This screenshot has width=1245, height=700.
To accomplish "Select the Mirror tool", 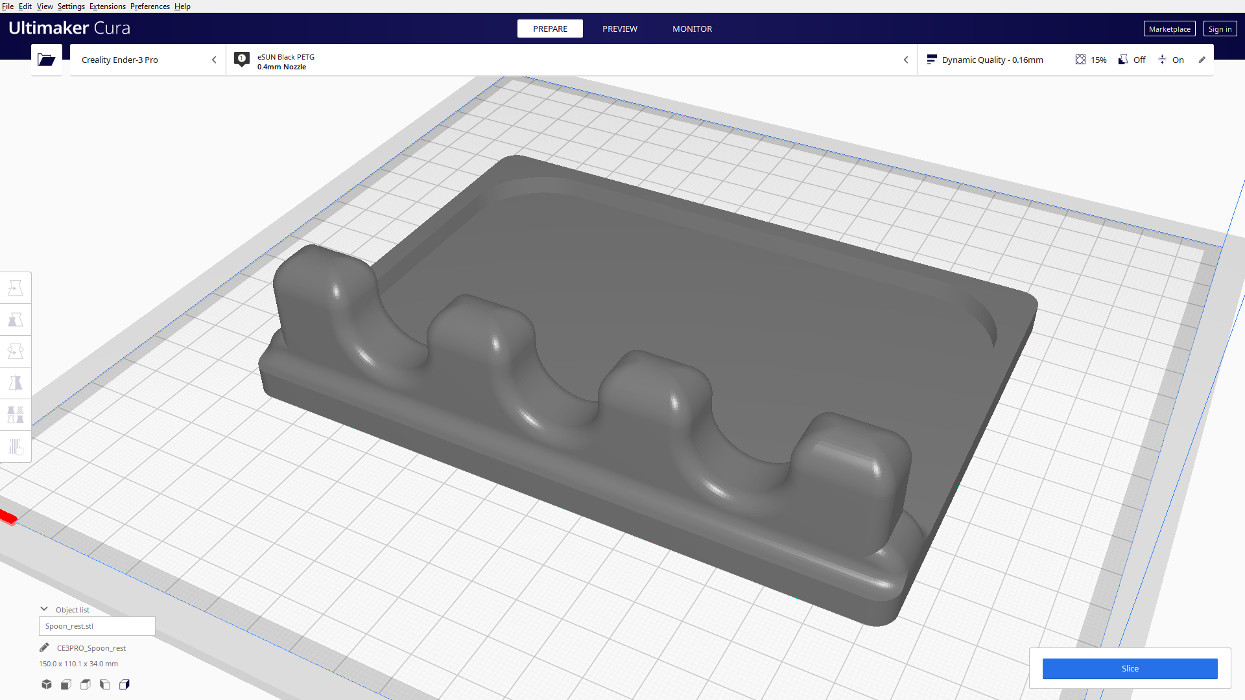I will pyautogui.click(x=16, y=382).
